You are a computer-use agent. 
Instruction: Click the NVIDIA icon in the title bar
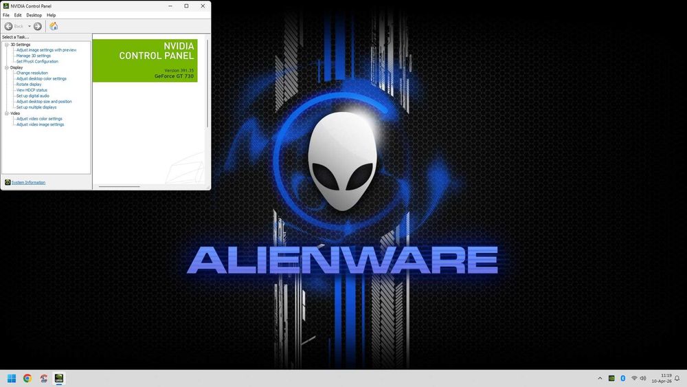(x=5, y=5)
